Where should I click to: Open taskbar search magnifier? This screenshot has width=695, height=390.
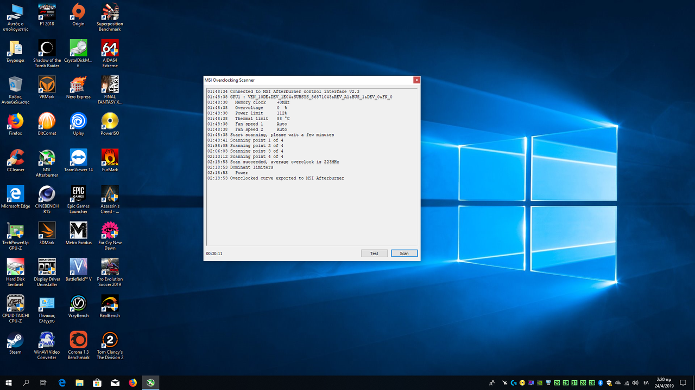tap(26, 382)
